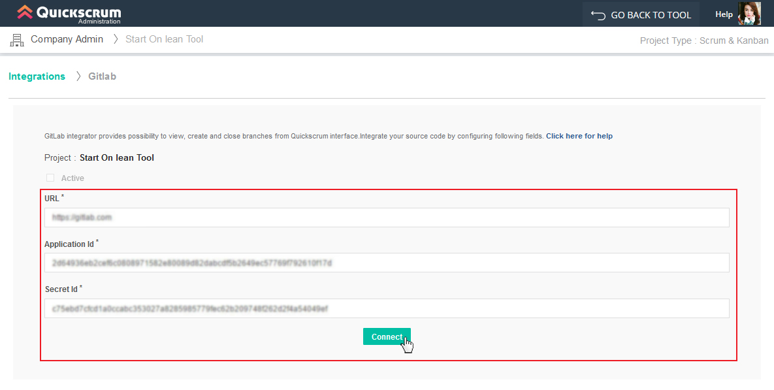Enable the Active checkbox
This screenshot has height=390, width=774.
50,178
